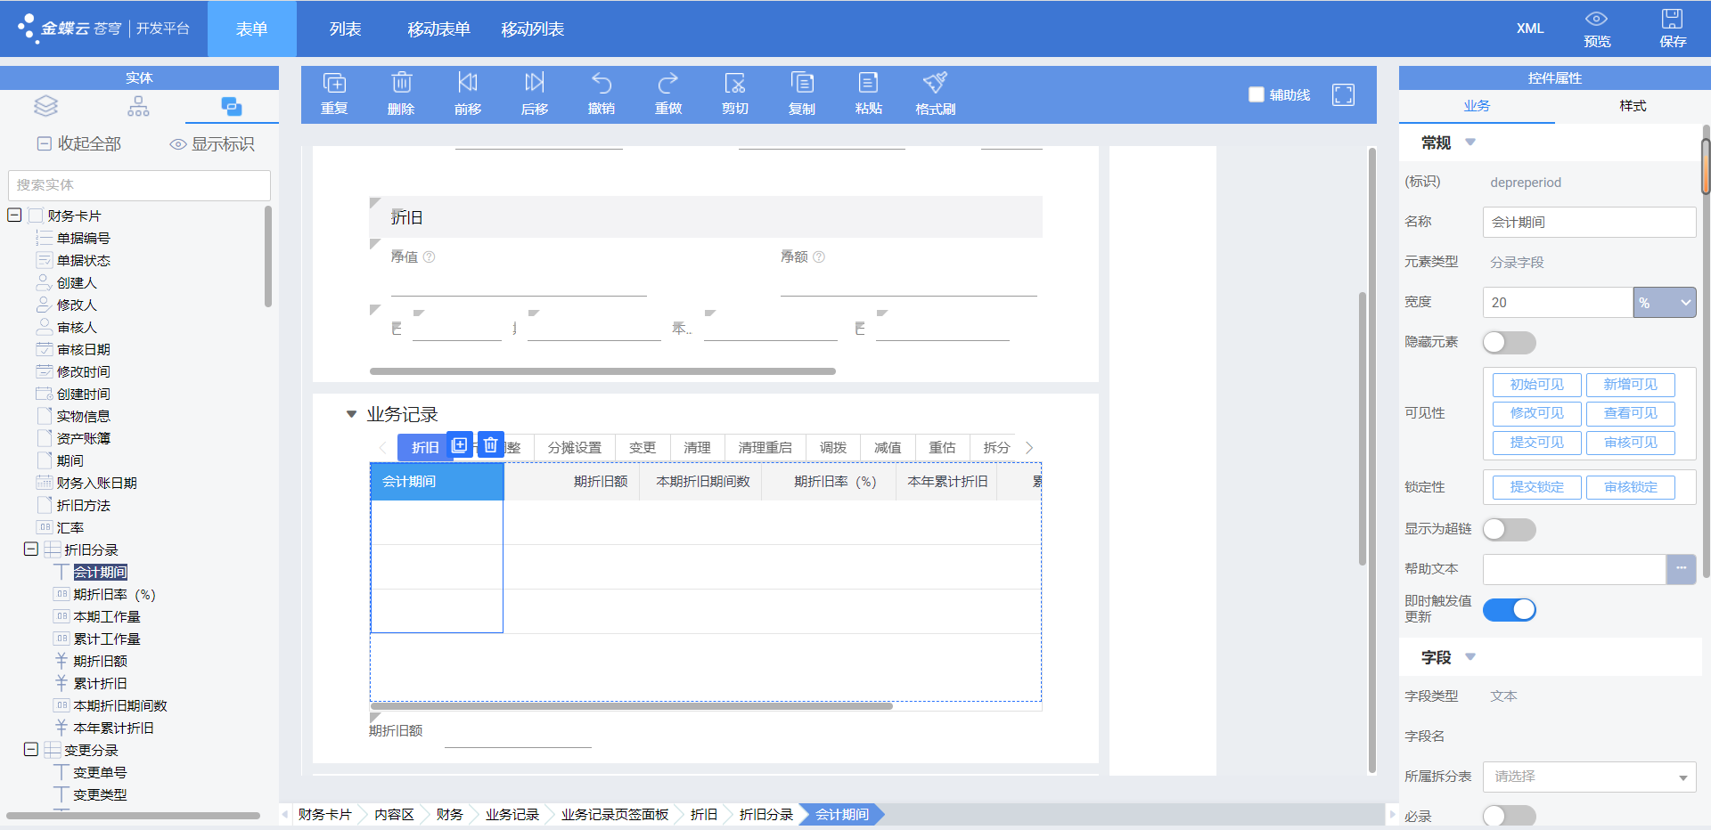
Task: Collapse the 业务记录 section triangle
Action: tap(351, 414)
